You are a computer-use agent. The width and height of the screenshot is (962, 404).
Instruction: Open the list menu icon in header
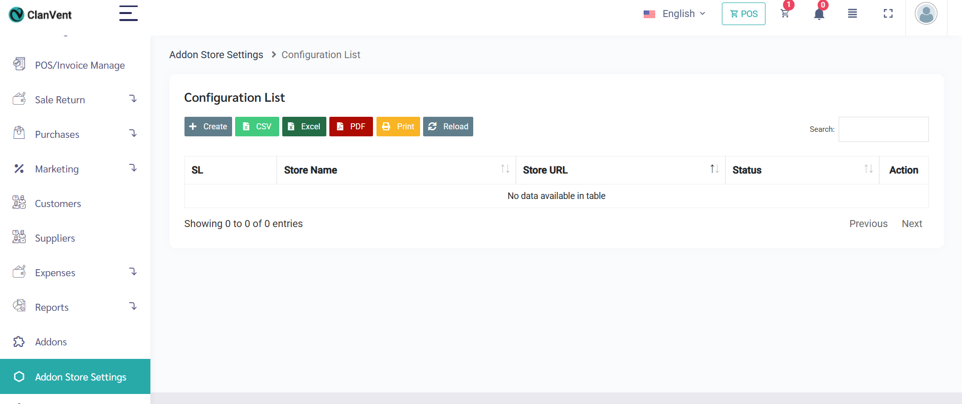point(852,14)
